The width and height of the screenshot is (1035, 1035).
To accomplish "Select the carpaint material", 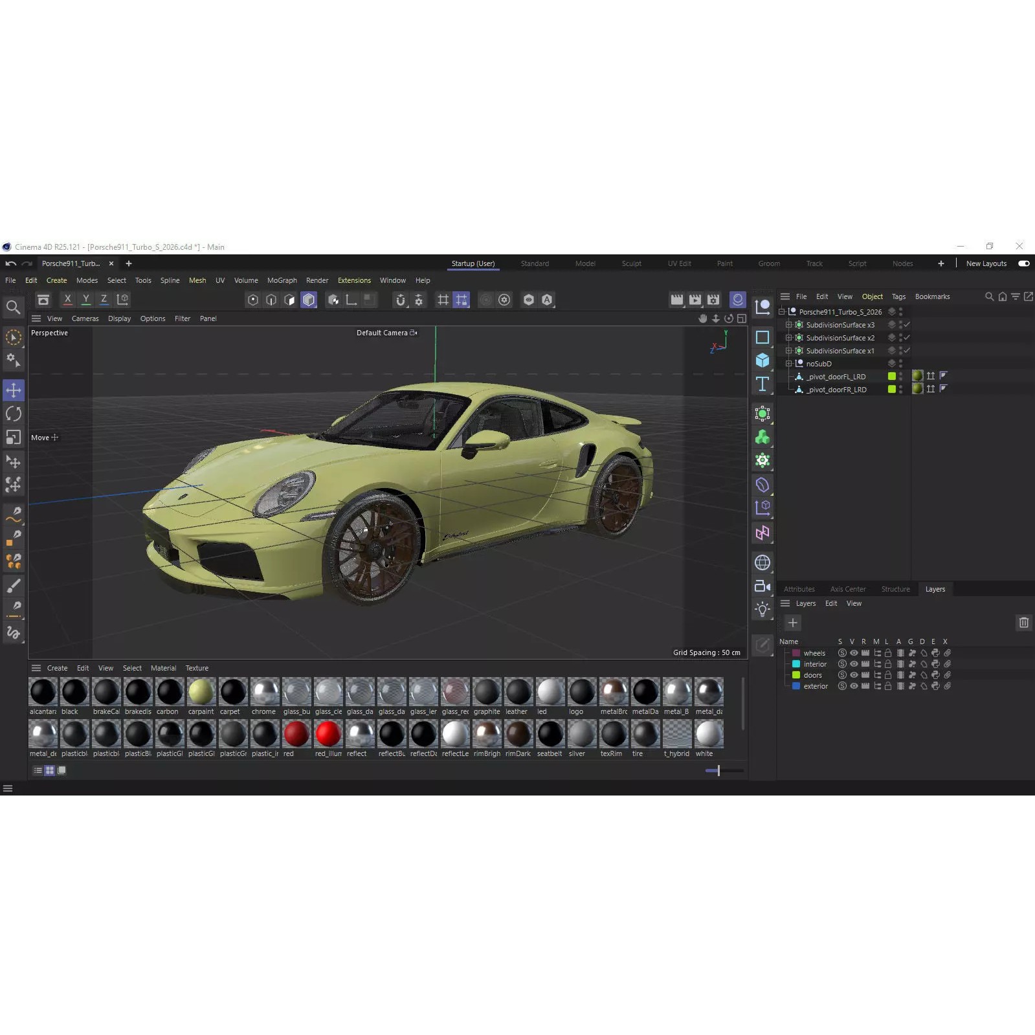I will (x=201, y=691).
